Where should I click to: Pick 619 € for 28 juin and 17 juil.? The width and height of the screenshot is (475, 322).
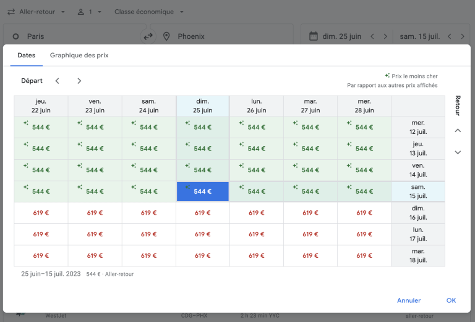coord(364,234)
